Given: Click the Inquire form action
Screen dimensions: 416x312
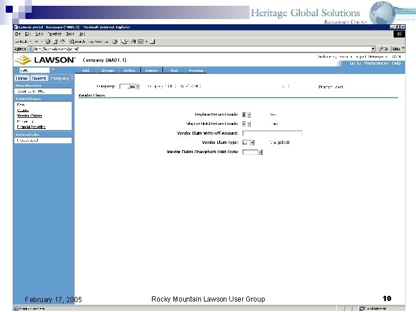Looking at the screenshot, I should click(151, 70).
